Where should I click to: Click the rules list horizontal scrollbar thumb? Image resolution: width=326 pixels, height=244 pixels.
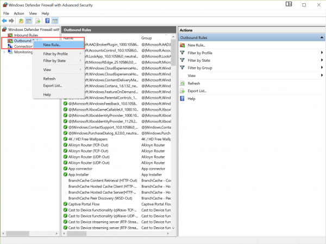[77, 233]
